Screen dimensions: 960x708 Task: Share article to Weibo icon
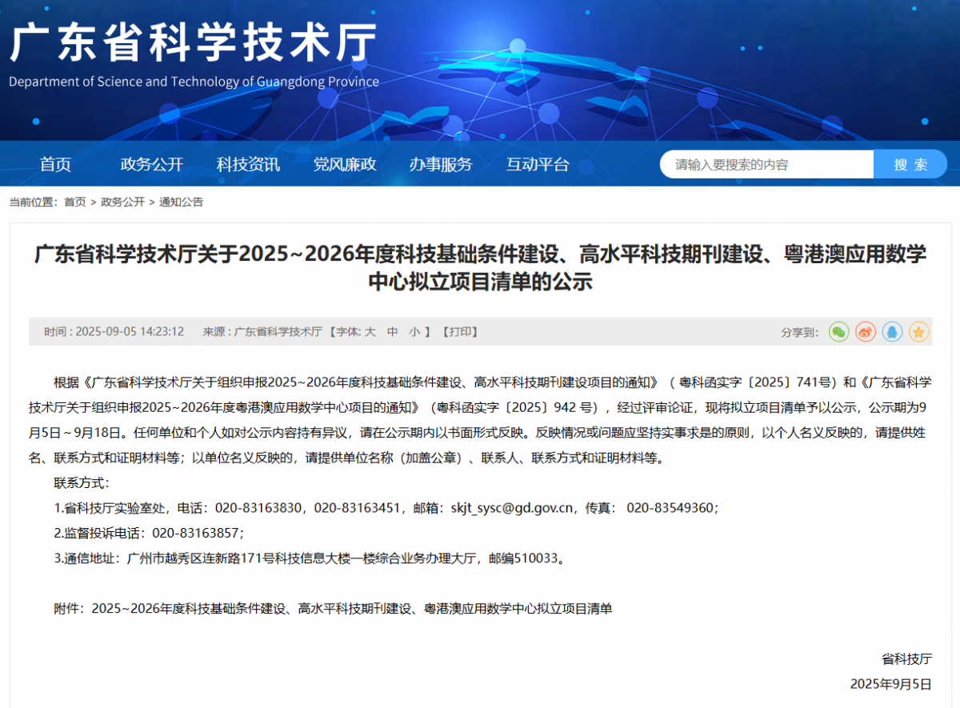coord(866,332)
